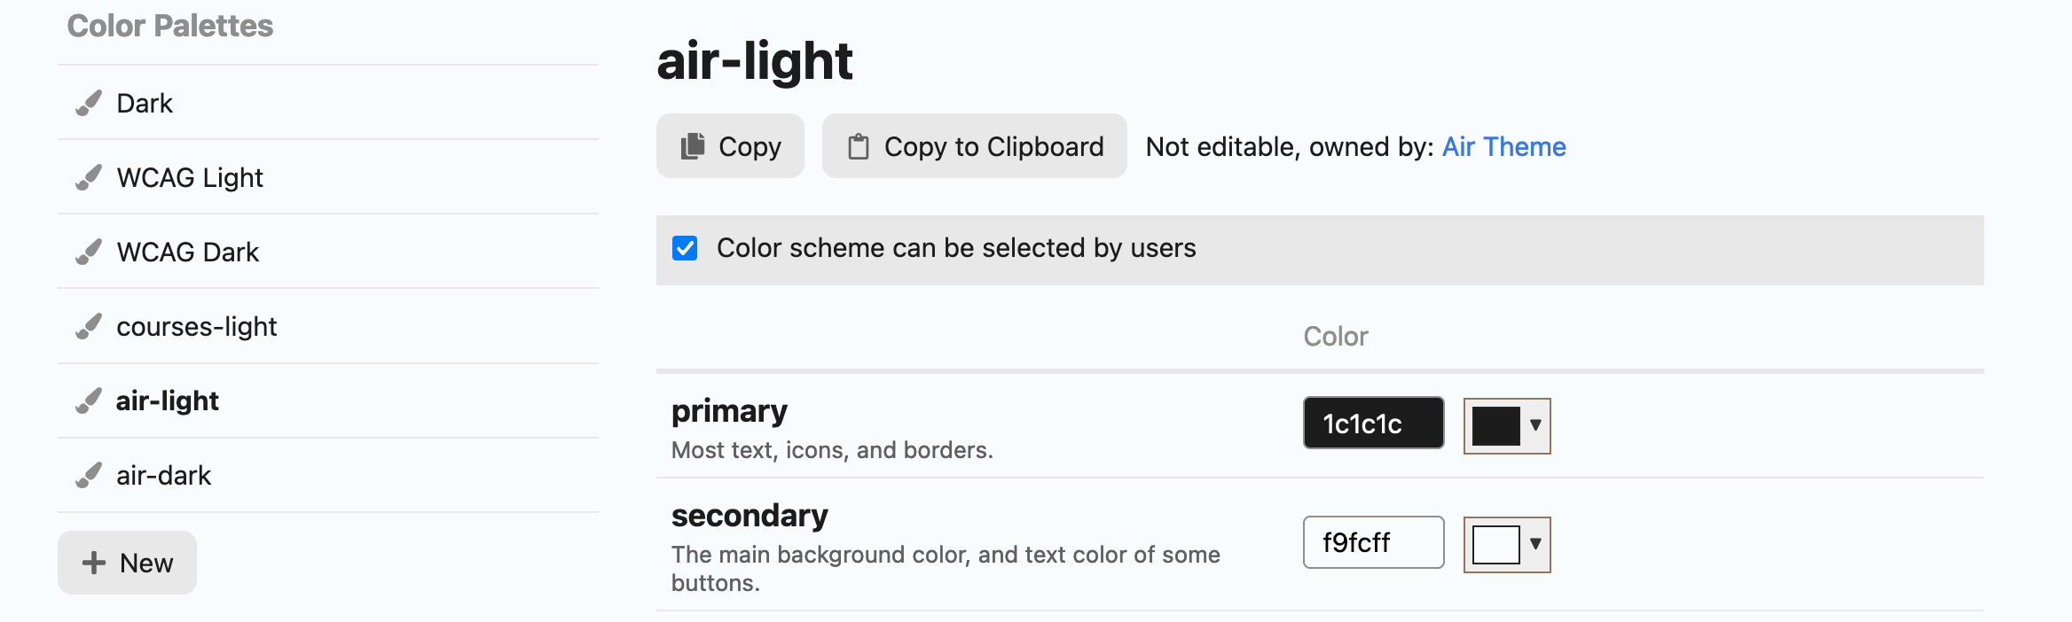The image size is (2072, 622).
Task: Click the paintbrush icon next to WCAG Light
Action: tap(89, 178)
